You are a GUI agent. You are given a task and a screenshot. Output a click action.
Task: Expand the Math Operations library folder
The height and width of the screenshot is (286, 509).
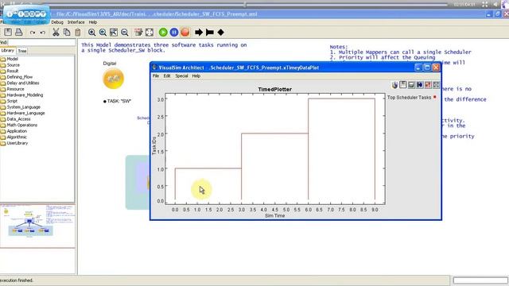[x=22, y=125]
